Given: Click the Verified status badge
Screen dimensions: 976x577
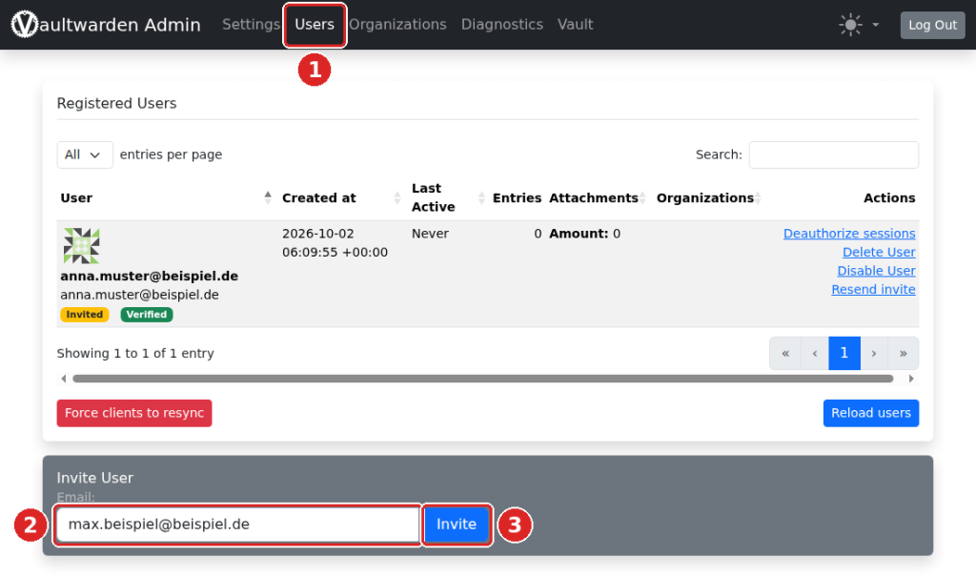Looking at the screenshot, I should point(146,315).
